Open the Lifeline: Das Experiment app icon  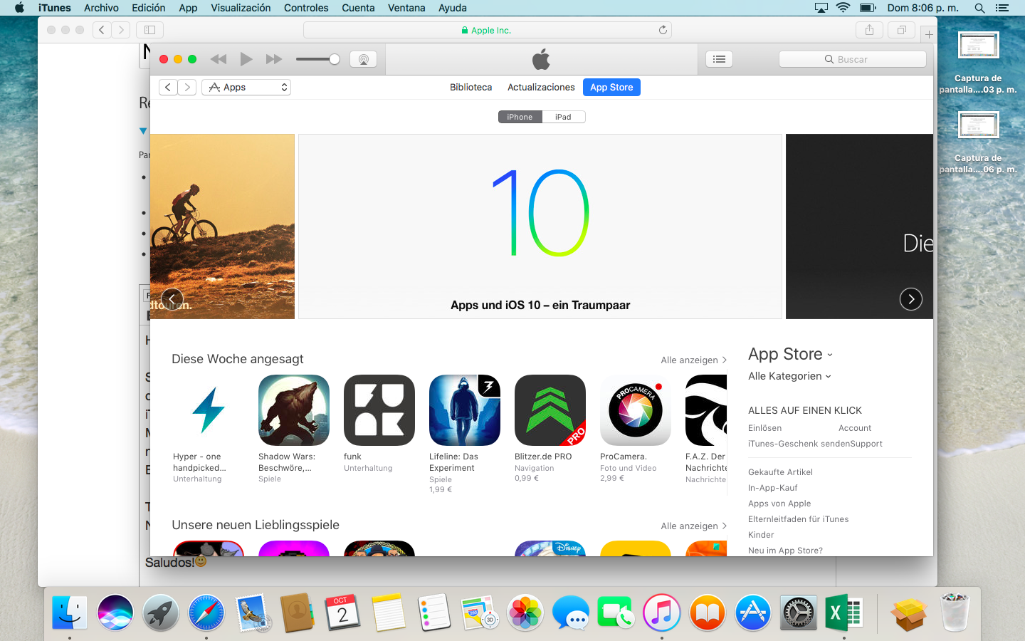(x=465, y=410)
